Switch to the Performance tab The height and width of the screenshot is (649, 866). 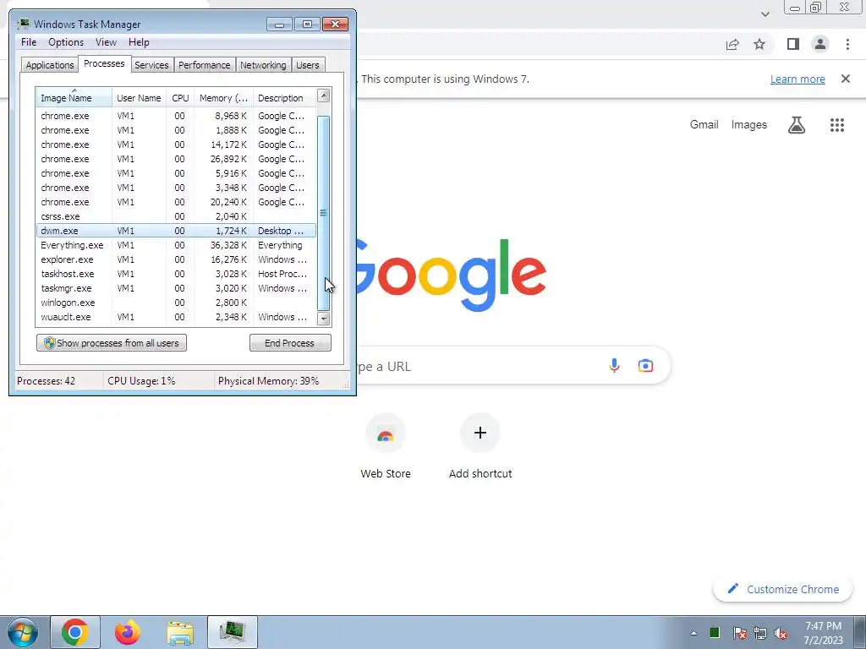pos(205,65)
